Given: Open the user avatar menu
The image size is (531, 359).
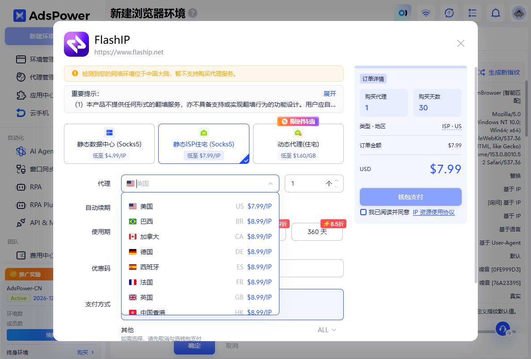Looking at the screenshot, I should (519, 13).
